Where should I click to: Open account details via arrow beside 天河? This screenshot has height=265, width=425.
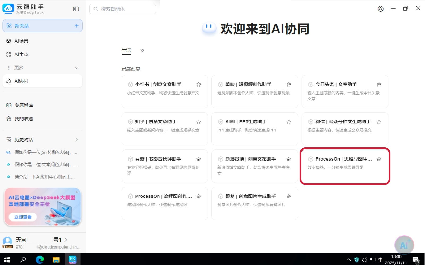pyautogui.click(x=66, y=240)
